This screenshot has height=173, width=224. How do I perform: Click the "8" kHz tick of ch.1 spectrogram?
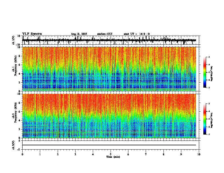click(x=20, y=56)
